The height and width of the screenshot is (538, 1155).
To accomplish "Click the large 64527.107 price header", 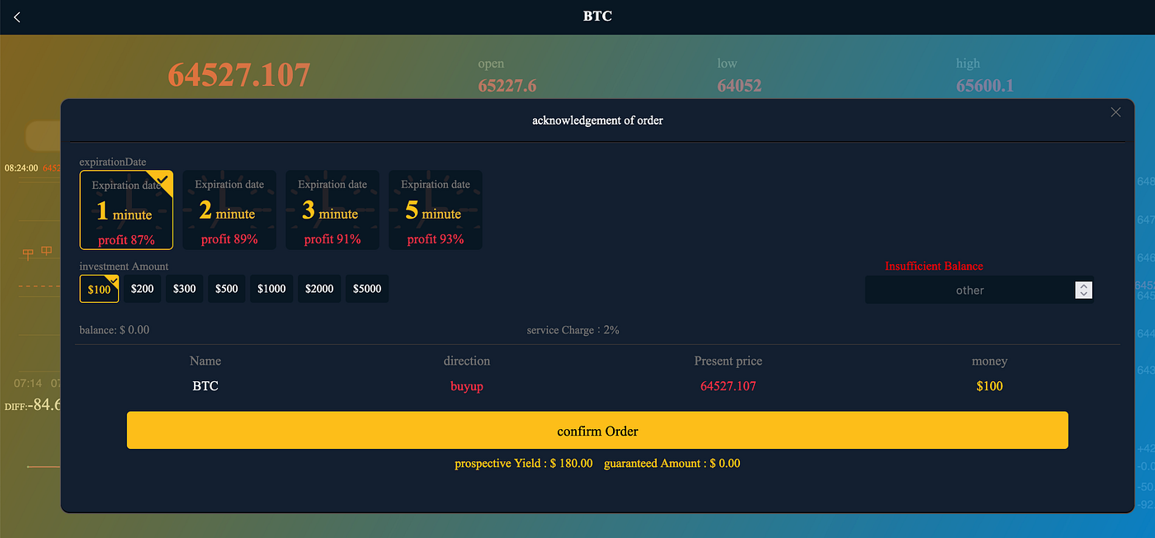I will click(x=239, y=75).
